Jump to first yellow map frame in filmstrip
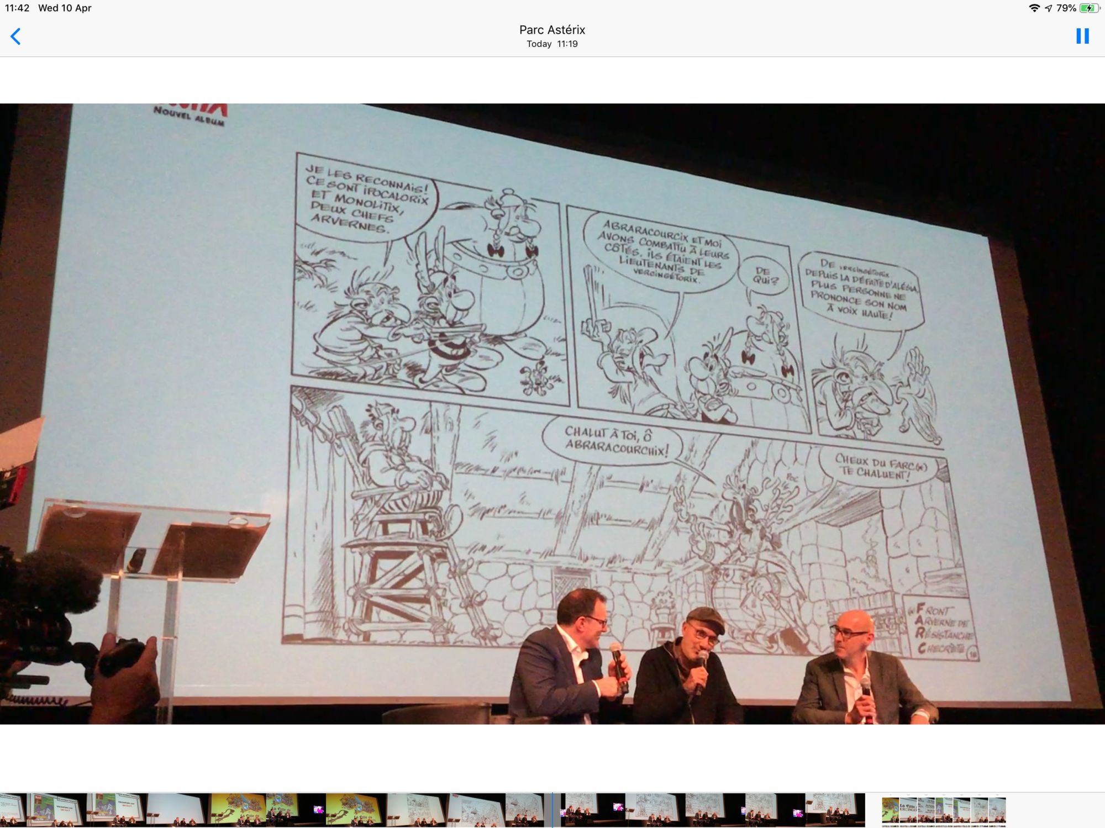The image size is (1105, 828). [238, 810]
